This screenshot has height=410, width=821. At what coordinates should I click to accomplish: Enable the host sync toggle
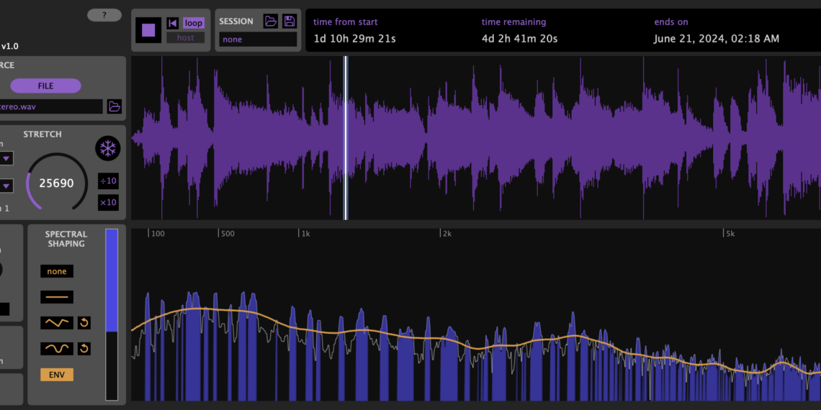(185, 37)
